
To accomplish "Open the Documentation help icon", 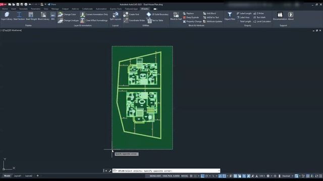I will 280,16.
